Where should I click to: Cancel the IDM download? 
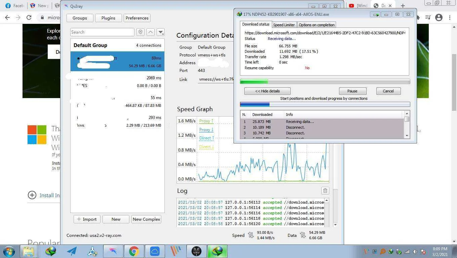tap(388, 91)
